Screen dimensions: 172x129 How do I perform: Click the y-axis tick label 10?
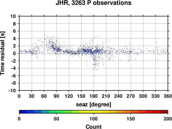[13, 16]
